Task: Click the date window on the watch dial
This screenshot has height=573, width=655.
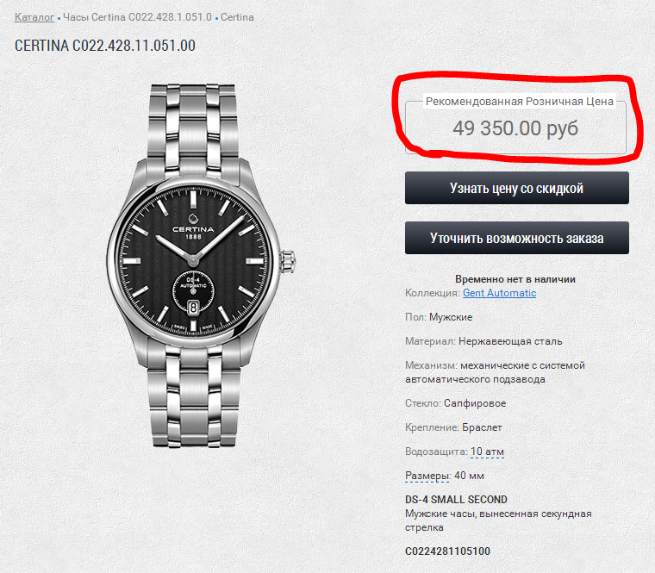Action: pyautogui.click(x=193, y=304)
